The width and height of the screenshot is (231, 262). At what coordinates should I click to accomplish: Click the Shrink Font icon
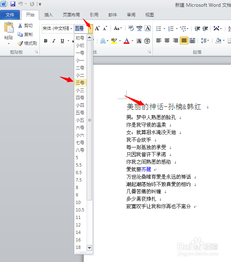105,28
